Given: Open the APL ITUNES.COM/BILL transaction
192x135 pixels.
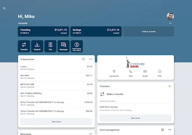Looking at the screenshot, I should (56, 94).
